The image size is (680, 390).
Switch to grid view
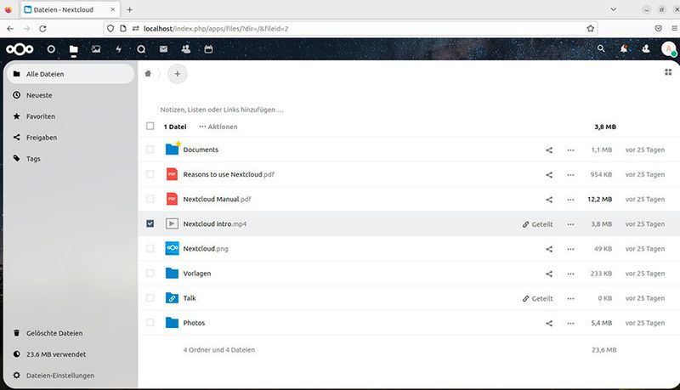point(668,72)
